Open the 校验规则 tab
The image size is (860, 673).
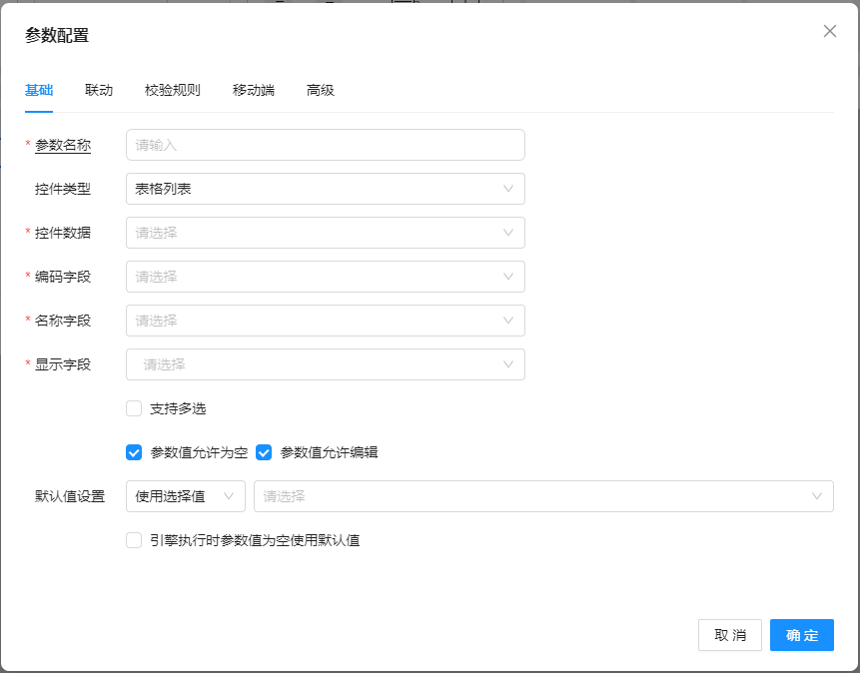tap(172, 90)
